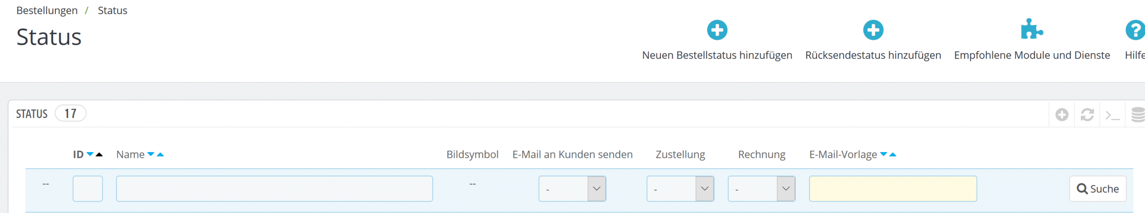The height and width of the screenshot is (213, 1145).
Task: Click the Suche button
Action: click(1097, 189)
